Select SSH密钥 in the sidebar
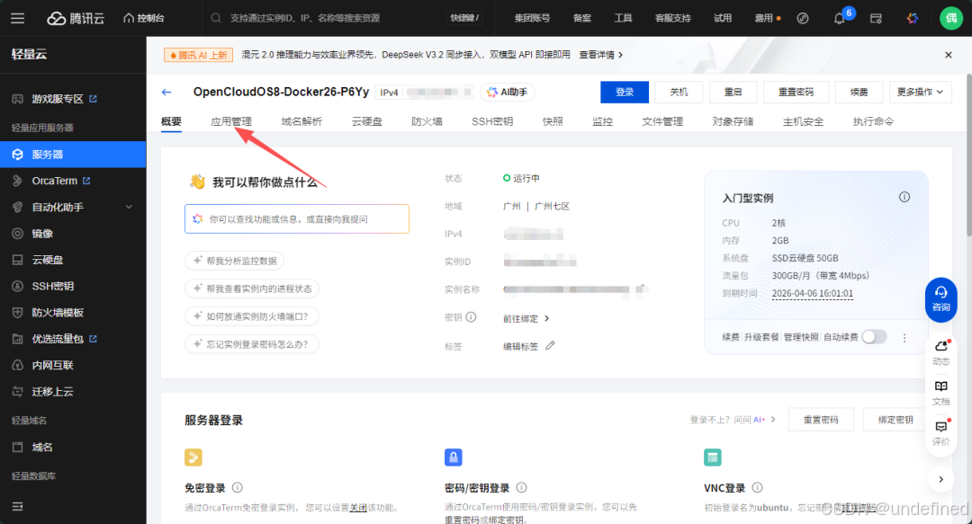The width and height of the screenshot is (972, 524). pos(73,286)
